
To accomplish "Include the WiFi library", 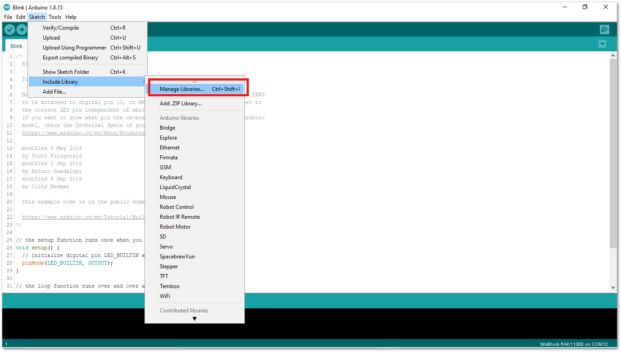I will (195, 296).
